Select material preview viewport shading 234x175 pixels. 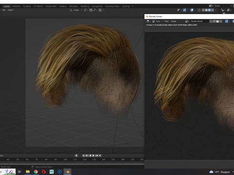[x=210, y=10]
